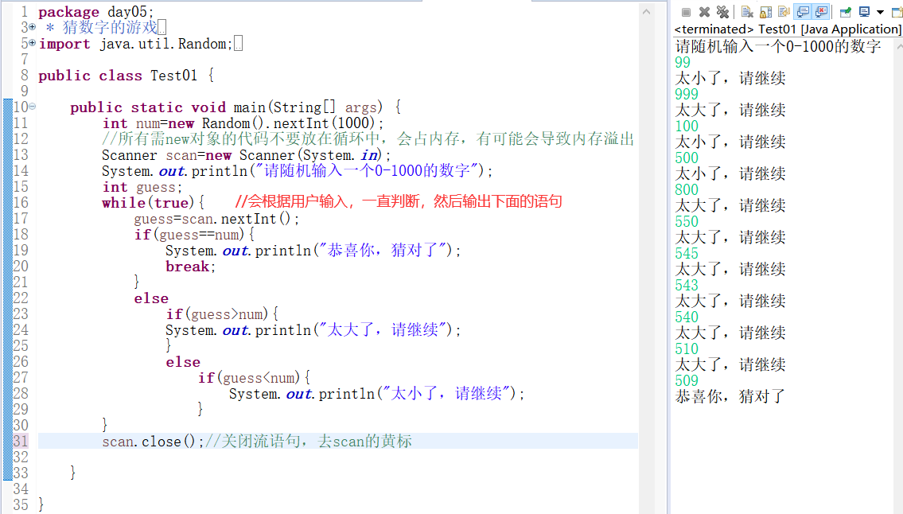Click the while(true) statement
903x514 pixels.
154,203
